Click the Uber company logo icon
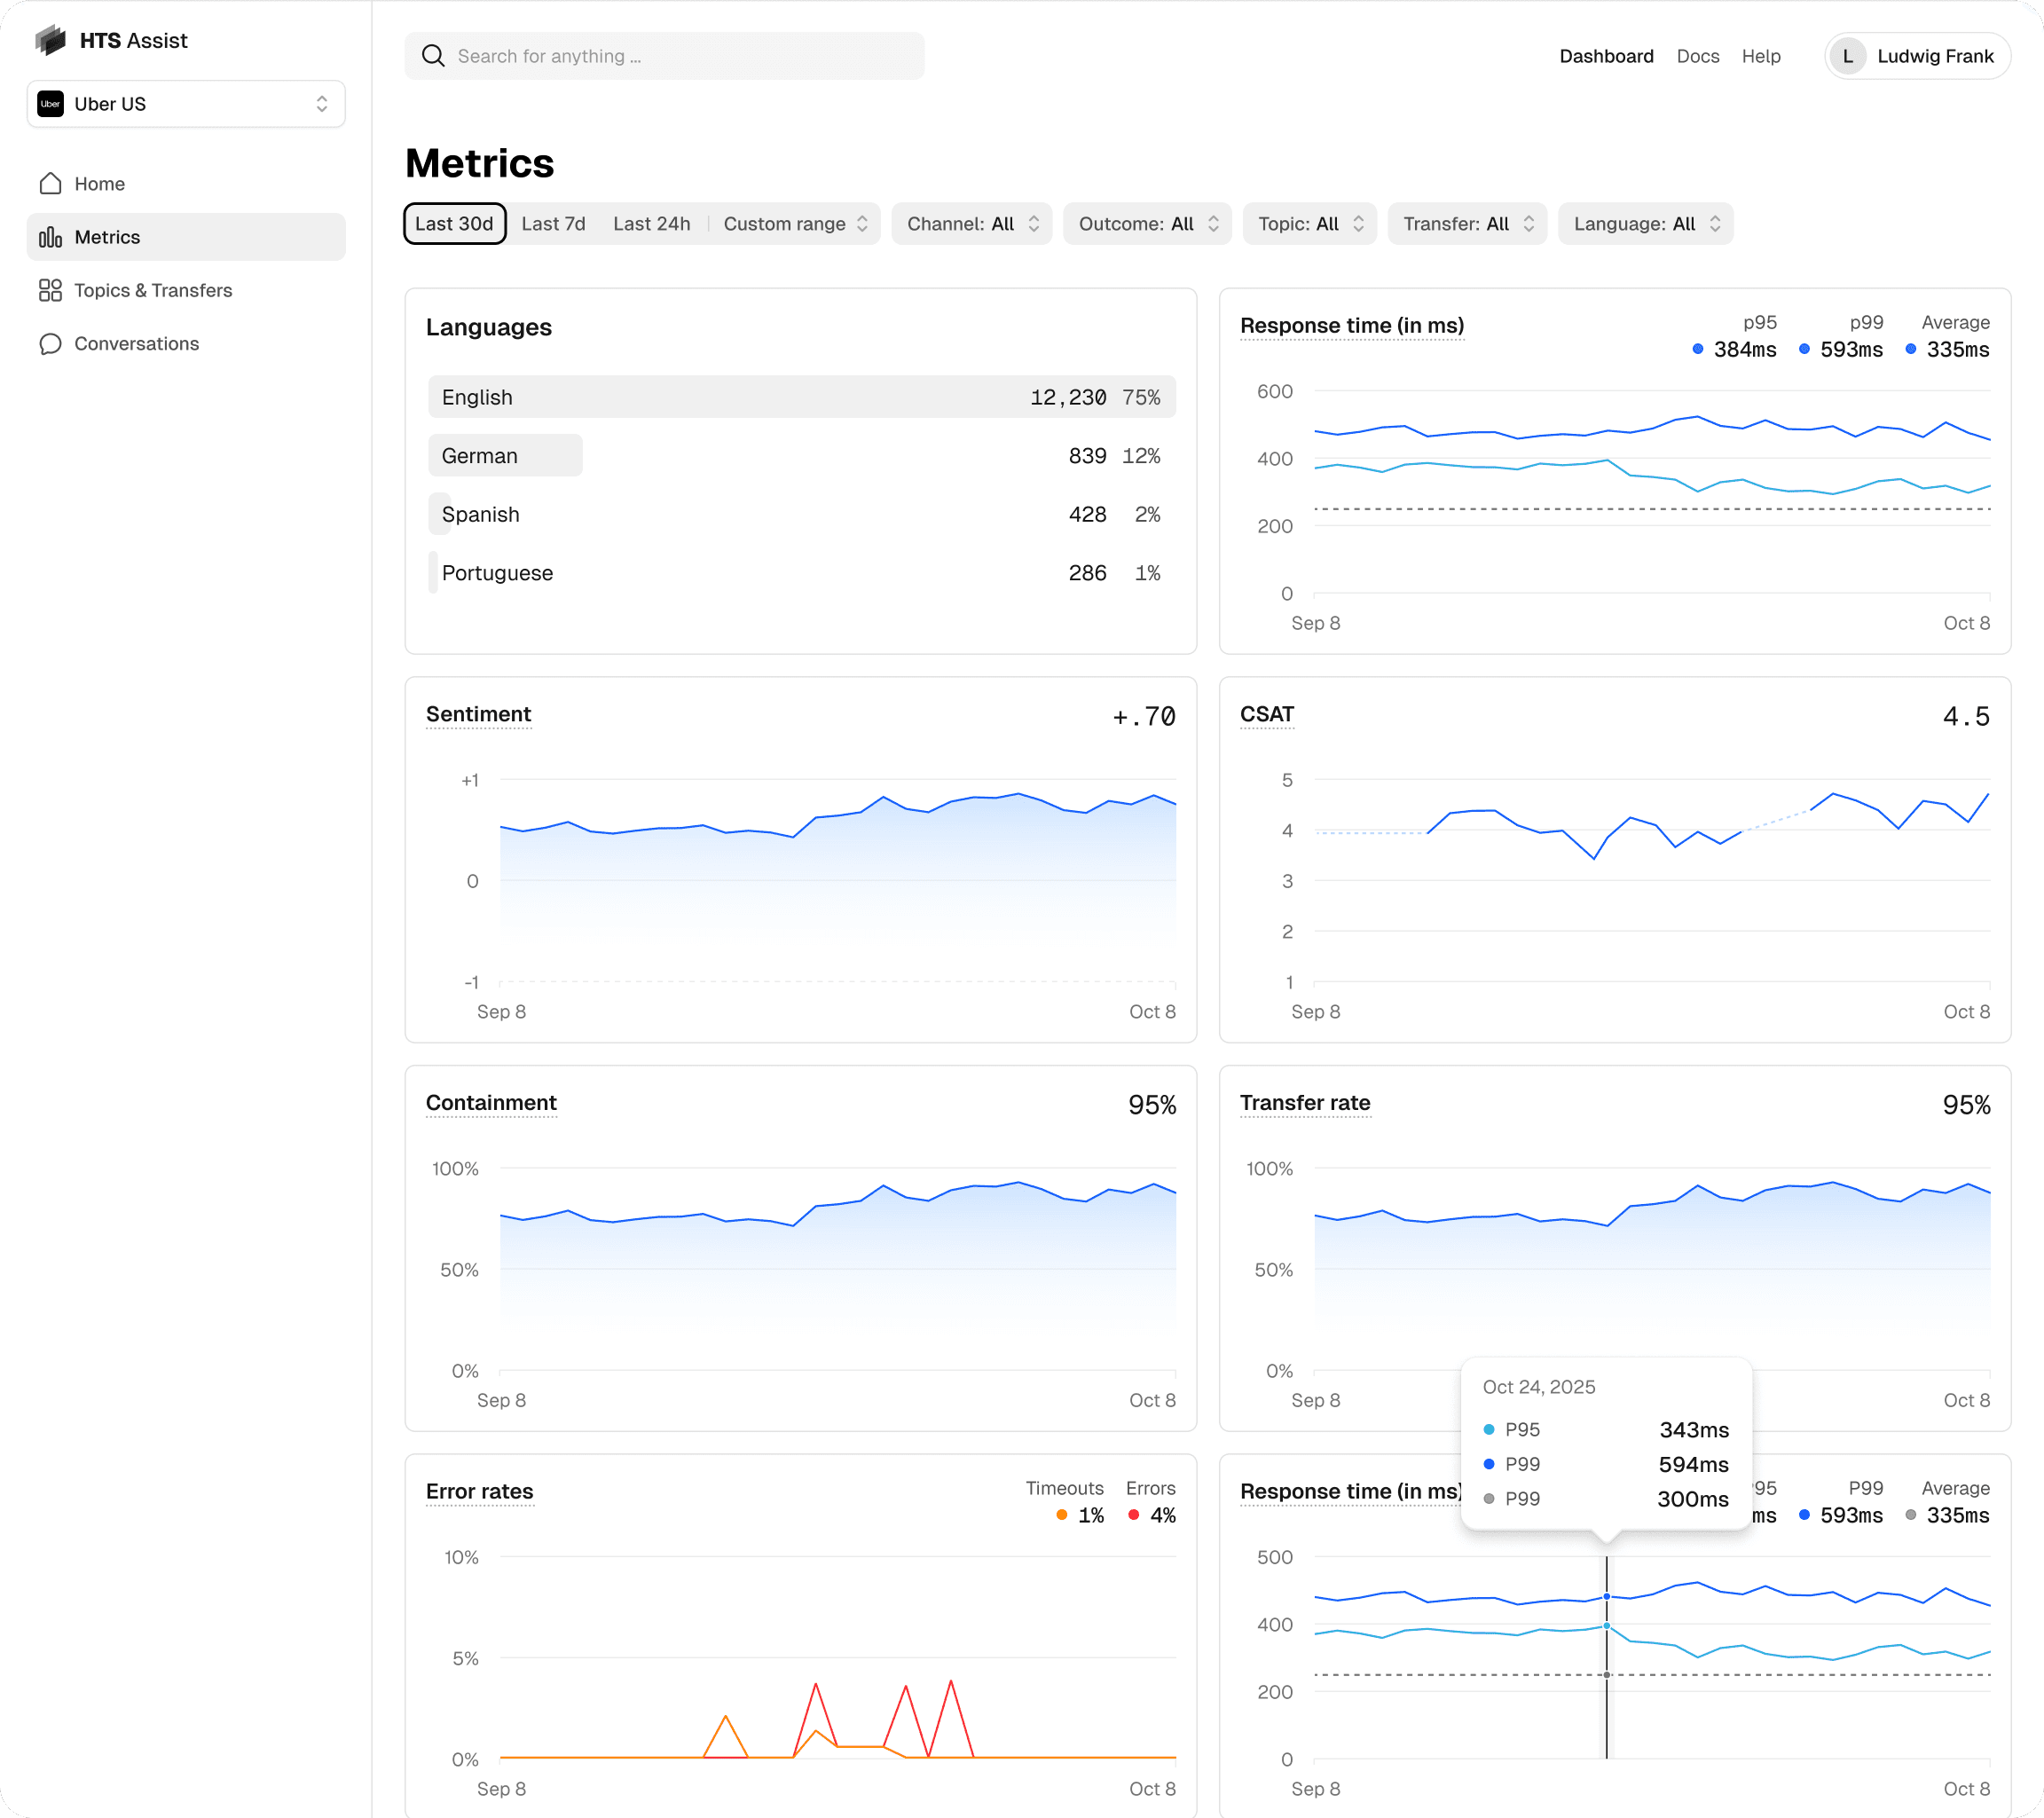 [x=50, y=104]
